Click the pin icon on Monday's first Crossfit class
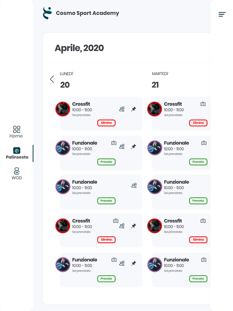The height and width of the screenshot is (311, 233). [x=133, y=109]
